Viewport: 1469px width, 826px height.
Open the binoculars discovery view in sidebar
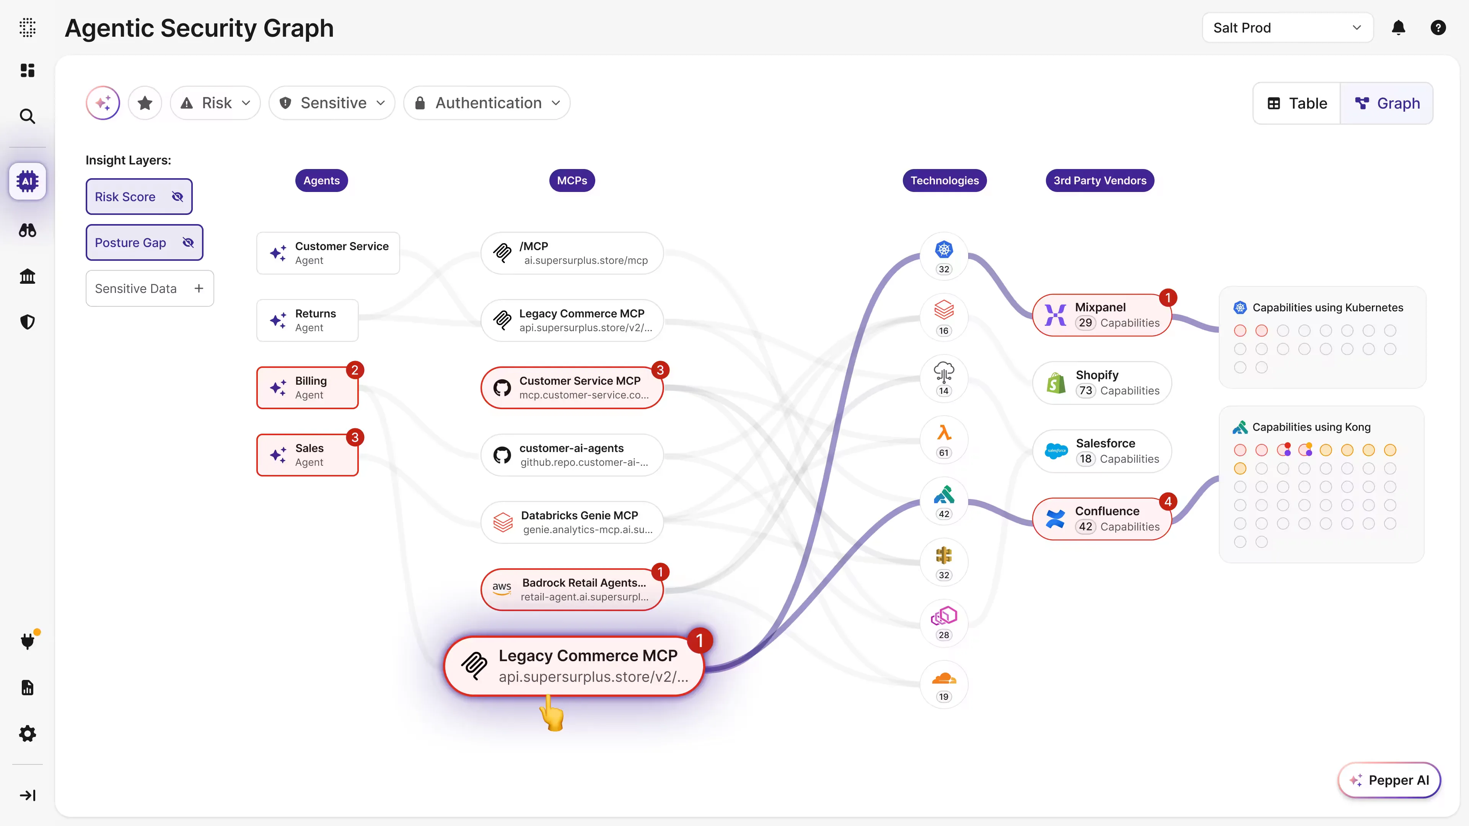(x=27, y=230)
